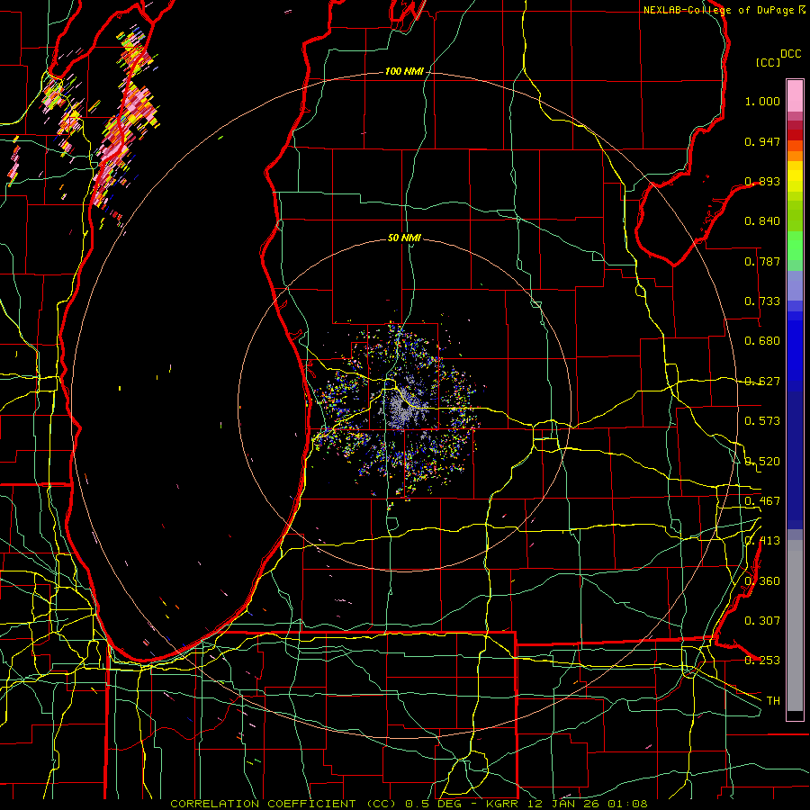The height and width of the screenshot is (810, 810).
Task: Click the 0.947 legend value
Action: (762, 141)
